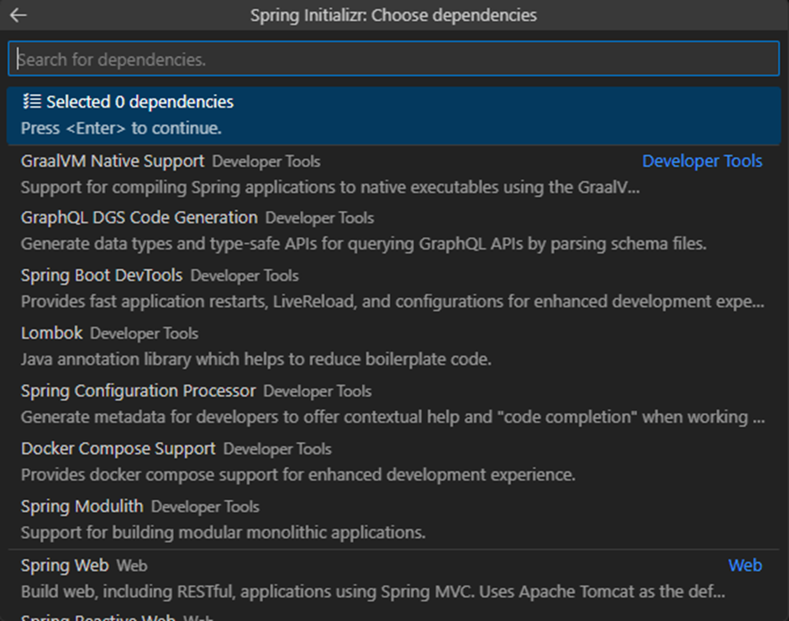Click the blue Developer Tools group label
789x621 pixels.
tap(702, 161)
